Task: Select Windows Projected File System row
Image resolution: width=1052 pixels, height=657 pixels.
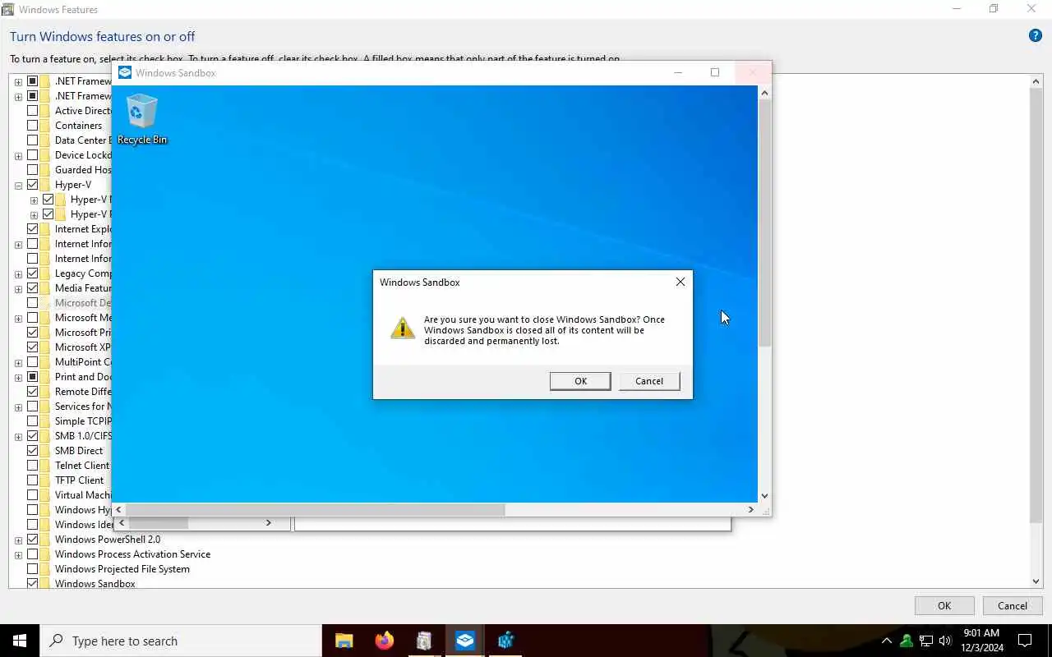Action: [x=122, y=569]
